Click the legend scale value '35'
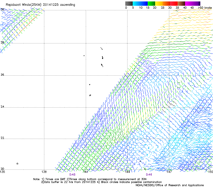Screen dimensions: 213x187 [x=177, y=8]
